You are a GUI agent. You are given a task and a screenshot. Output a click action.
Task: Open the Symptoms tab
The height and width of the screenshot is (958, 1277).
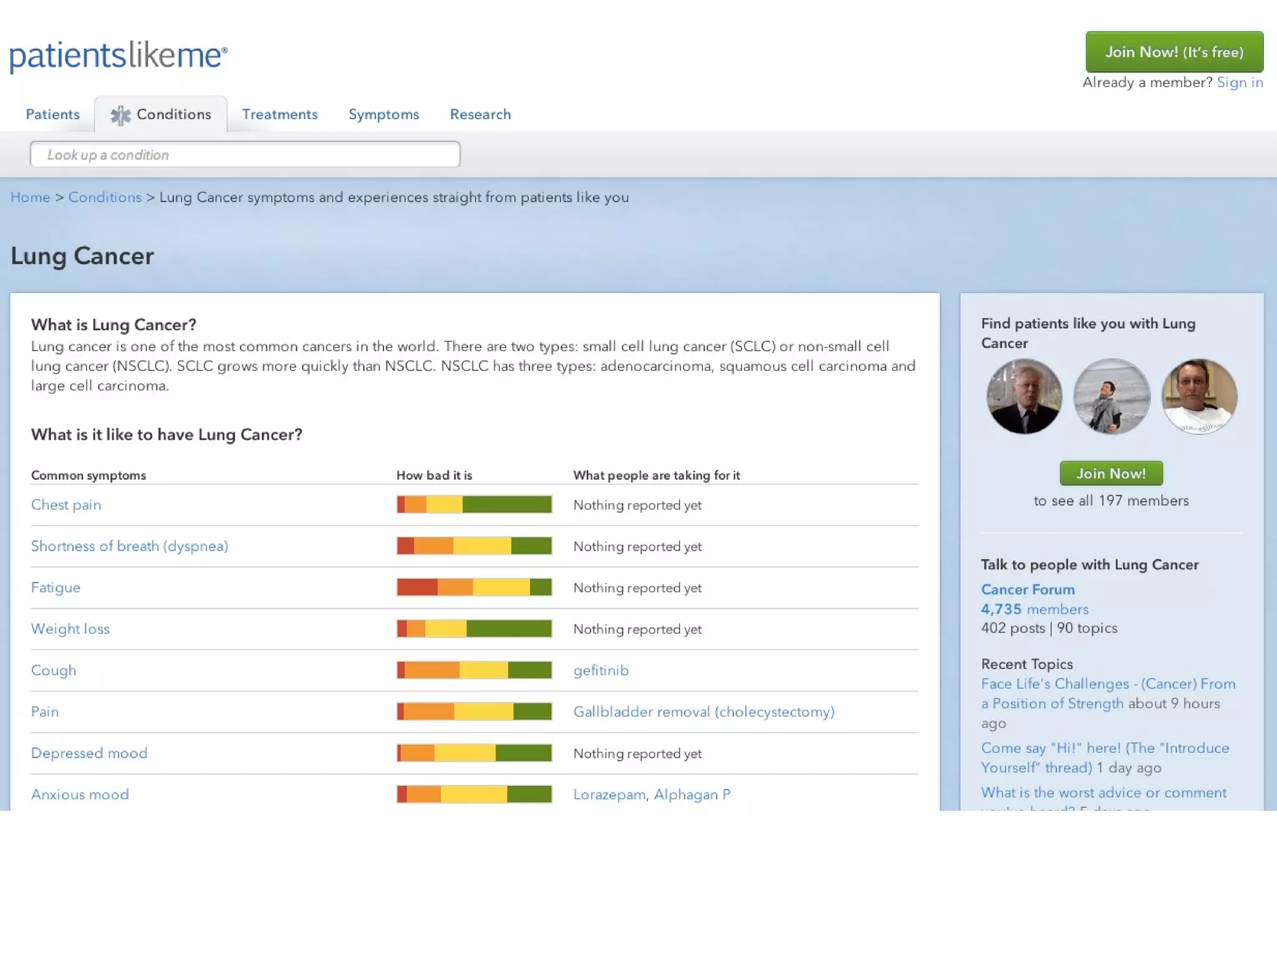(x=383, y=115)
